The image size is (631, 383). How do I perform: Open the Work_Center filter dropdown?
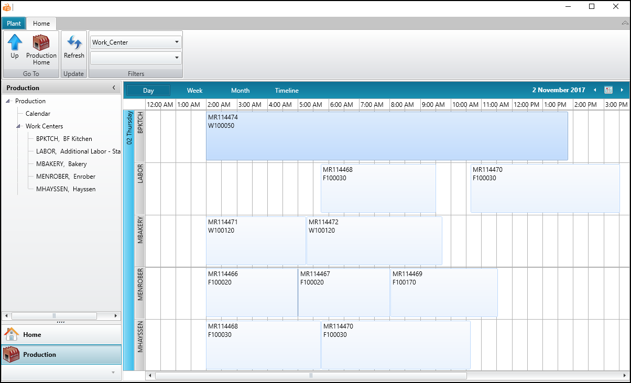tap(177, 41)
